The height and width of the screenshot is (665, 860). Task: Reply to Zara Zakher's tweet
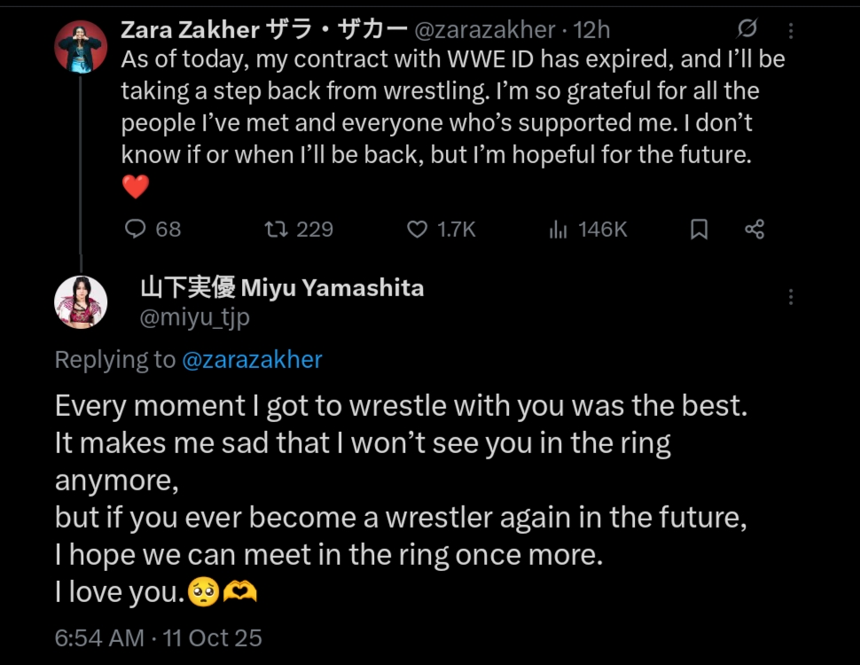click(x=136, y=230)
